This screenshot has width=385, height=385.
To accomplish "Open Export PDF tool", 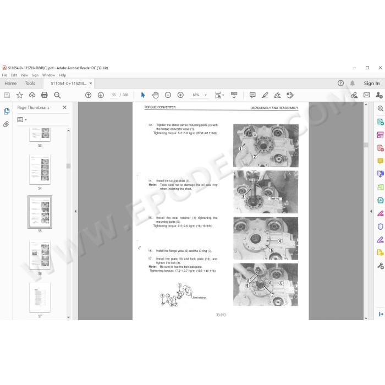I will click(x=381, y=122).
